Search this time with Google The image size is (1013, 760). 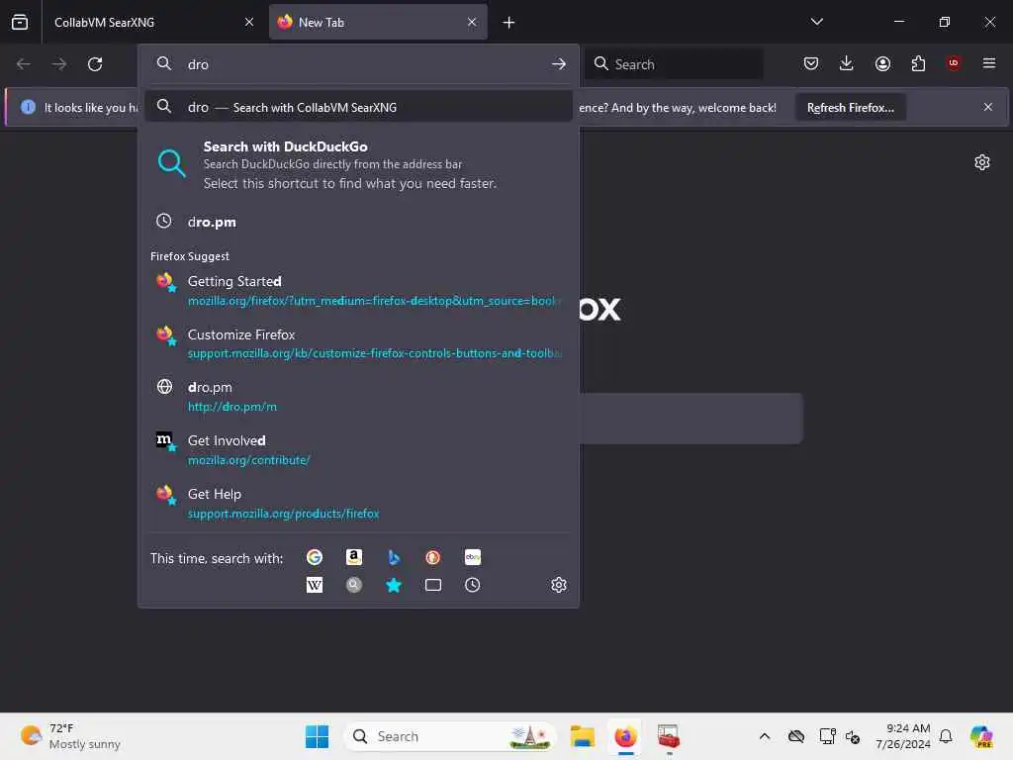click(x=315, y=557)
